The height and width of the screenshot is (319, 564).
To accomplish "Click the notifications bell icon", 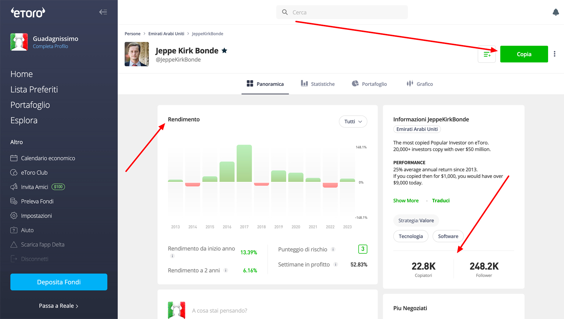I will (555, 12).
